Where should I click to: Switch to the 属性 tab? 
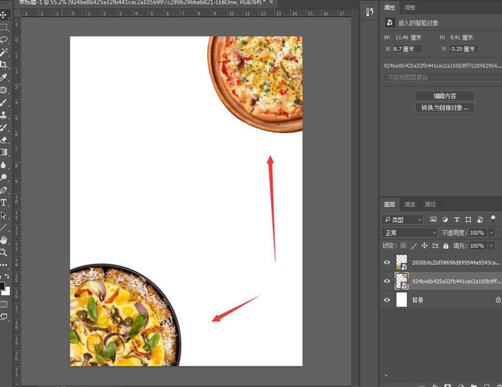coord(390,8)
